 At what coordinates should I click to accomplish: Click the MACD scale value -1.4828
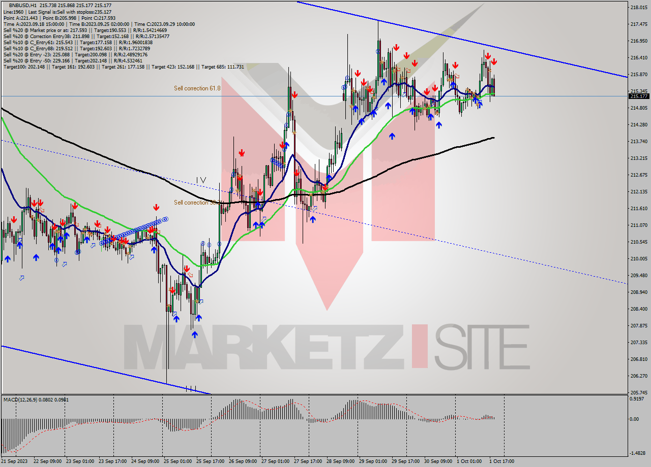click(639, 453)
